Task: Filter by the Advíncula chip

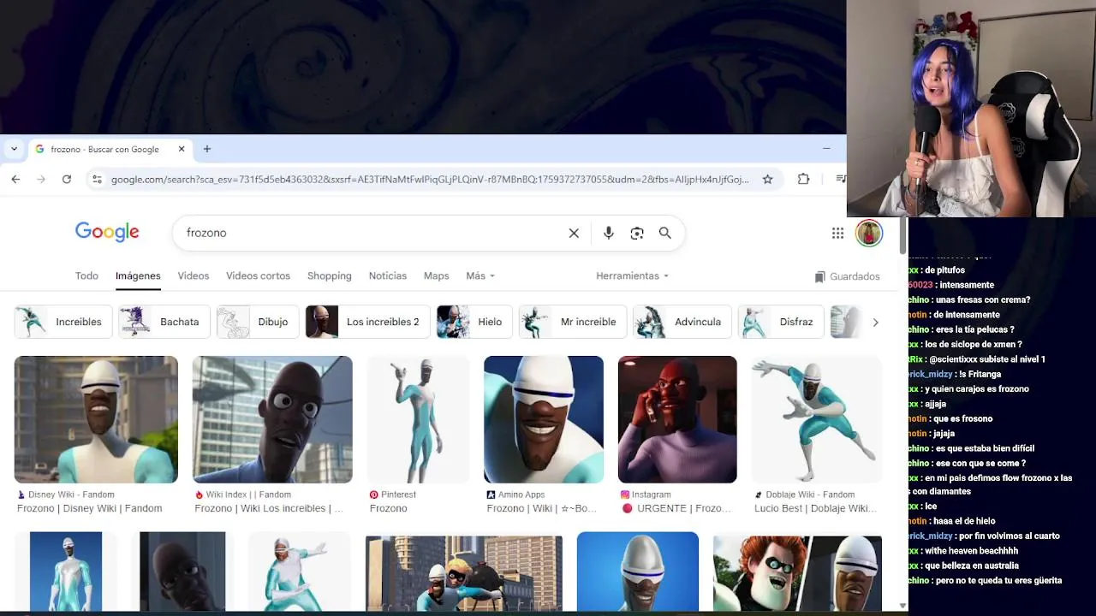Action: pos(682,322)
